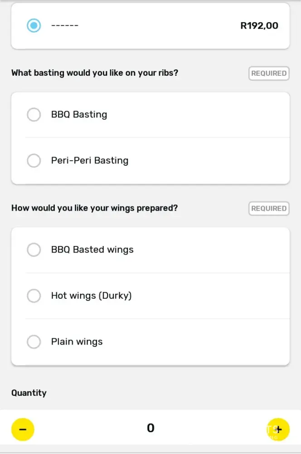Decrease quantity with the minus button
The width and height of the screenshot is (301, 454).
23,429
